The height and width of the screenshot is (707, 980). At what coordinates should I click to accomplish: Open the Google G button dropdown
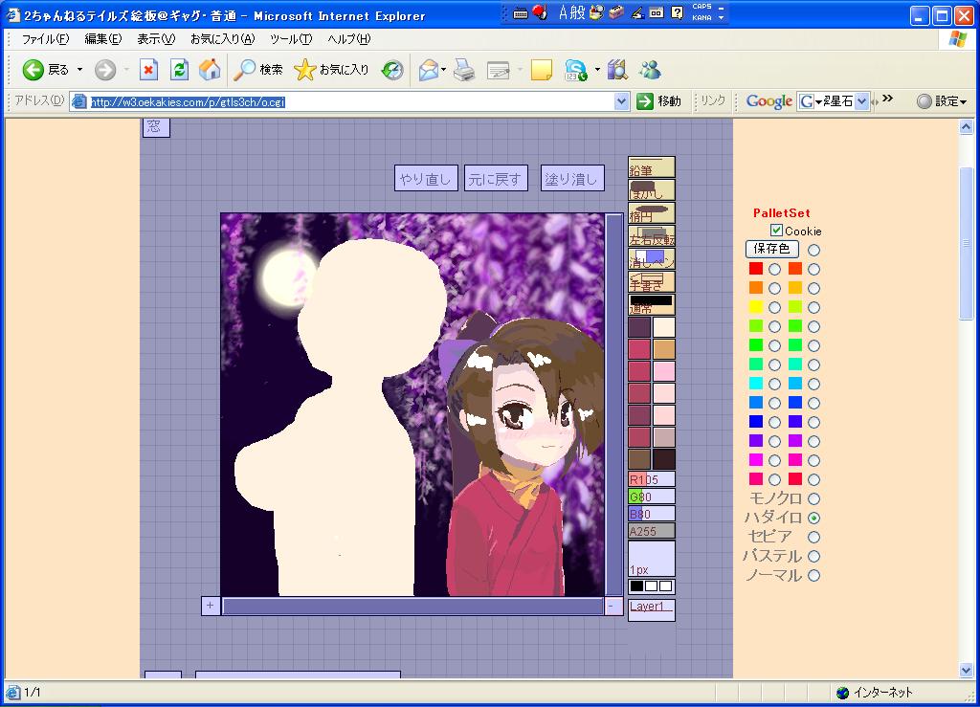pos(818,101)
